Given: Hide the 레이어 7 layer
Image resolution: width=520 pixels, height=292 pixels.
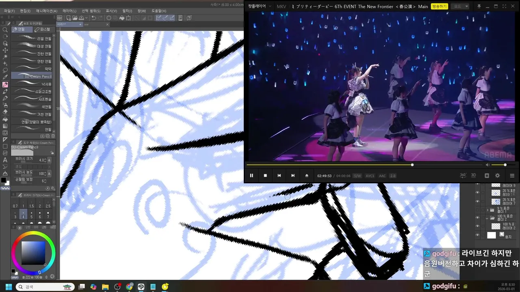Looking at the screenshot, I should tap(477, 201).
